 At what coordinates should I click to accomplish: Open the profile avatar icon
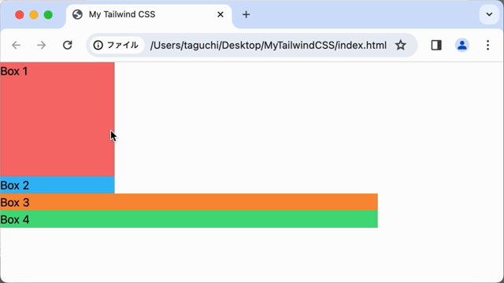click(x=462, y=46)
